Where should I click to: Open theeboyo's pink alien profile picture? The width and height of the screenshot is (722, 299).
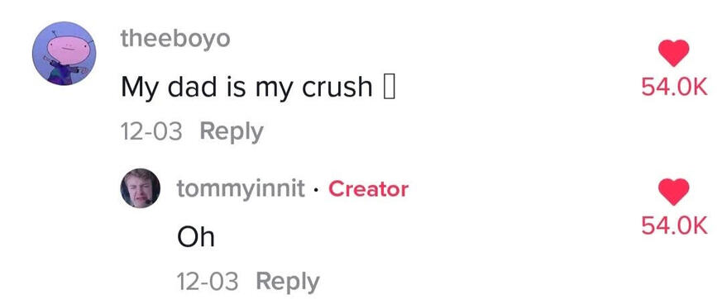pos(64,54)
